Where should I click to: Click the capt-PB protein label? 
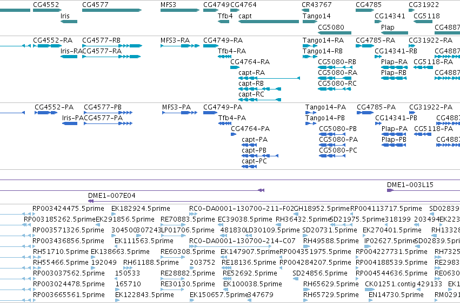[254, 150]
